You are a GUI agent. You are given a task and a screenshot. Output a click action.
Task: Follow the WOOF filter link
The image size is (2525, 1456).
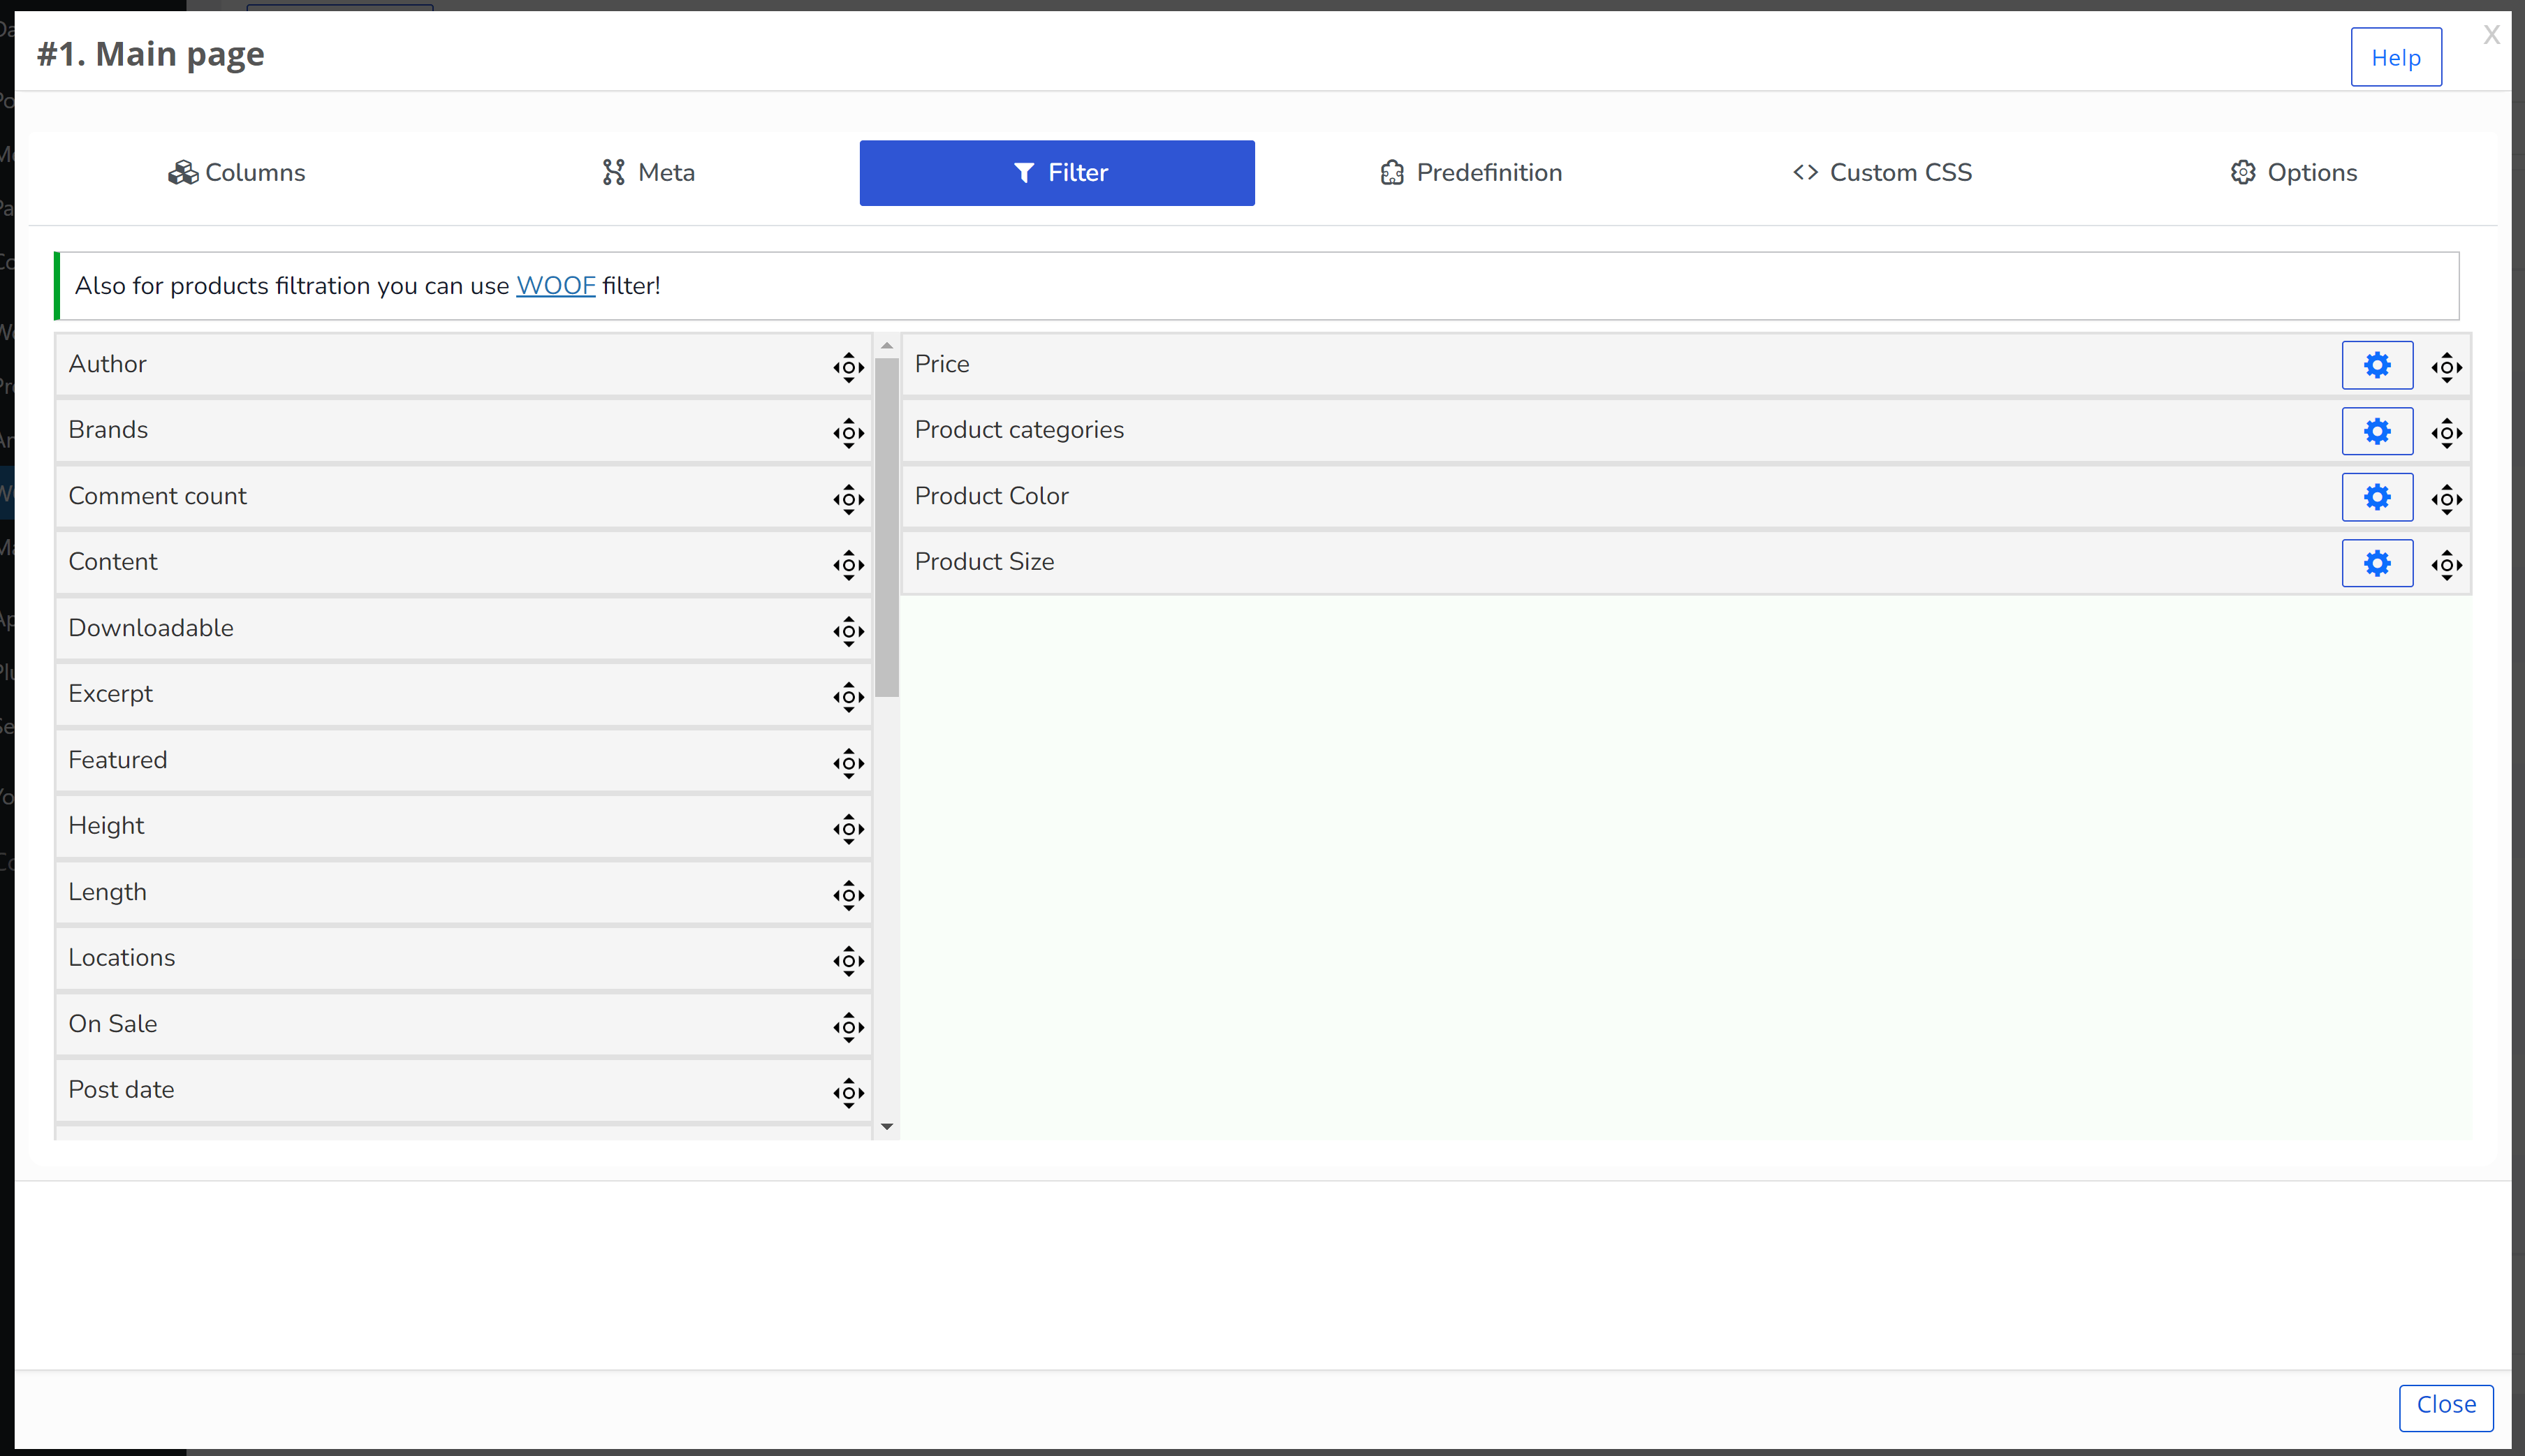(555, 285)
